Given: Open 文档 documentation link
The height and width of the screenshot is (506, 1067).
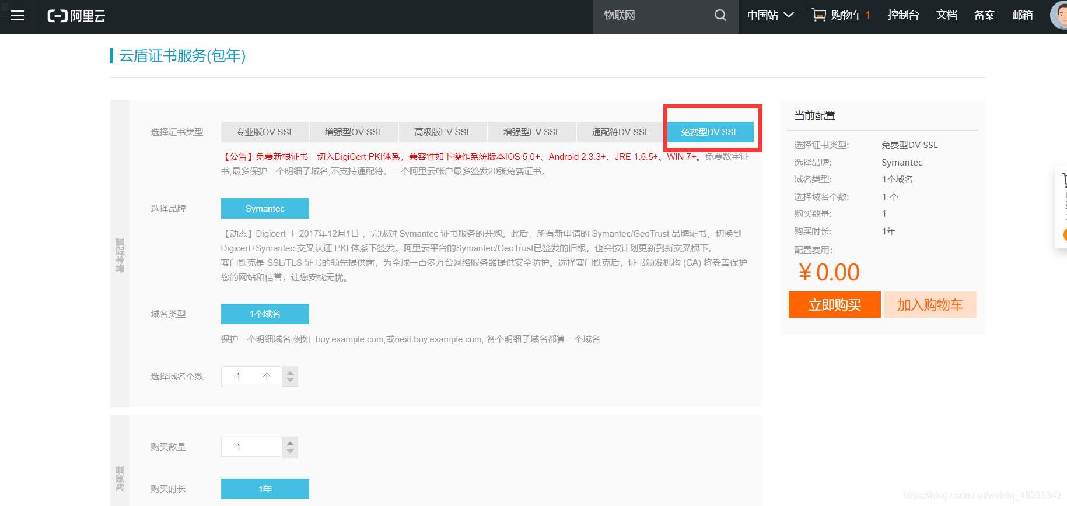Looking at the screenshot, I should click(946, 15).
